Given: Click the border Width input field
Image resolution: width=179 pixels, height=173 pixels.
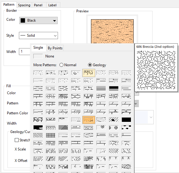Looking at the screenshot, I should click(x=25, y=51).
